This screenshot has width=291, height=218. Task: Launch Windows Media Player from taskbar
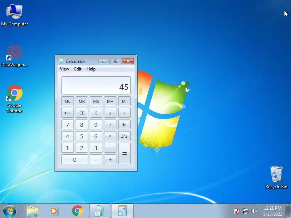tap(54, 211)
